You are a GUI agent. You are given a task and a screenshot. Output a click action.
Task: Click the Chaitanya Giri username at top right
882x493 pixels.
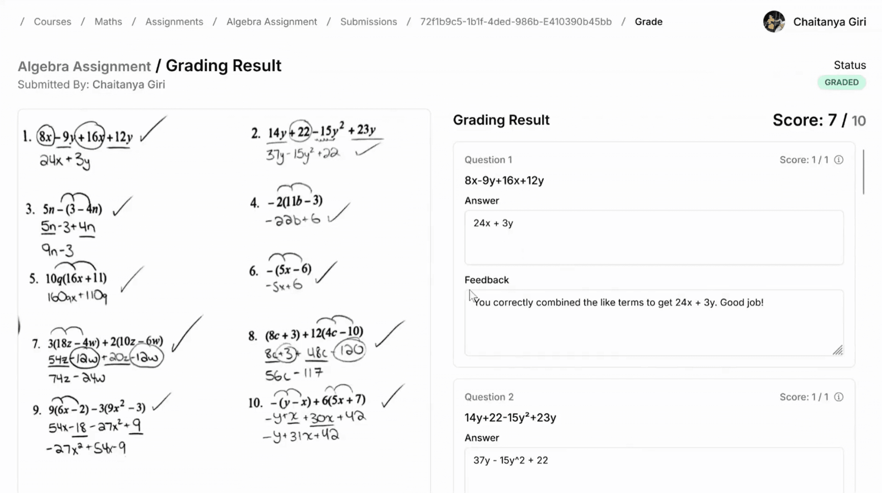pos(829,22)
